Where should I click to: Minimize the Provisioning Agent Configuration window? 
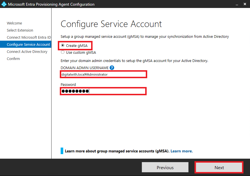pos(237,4)
